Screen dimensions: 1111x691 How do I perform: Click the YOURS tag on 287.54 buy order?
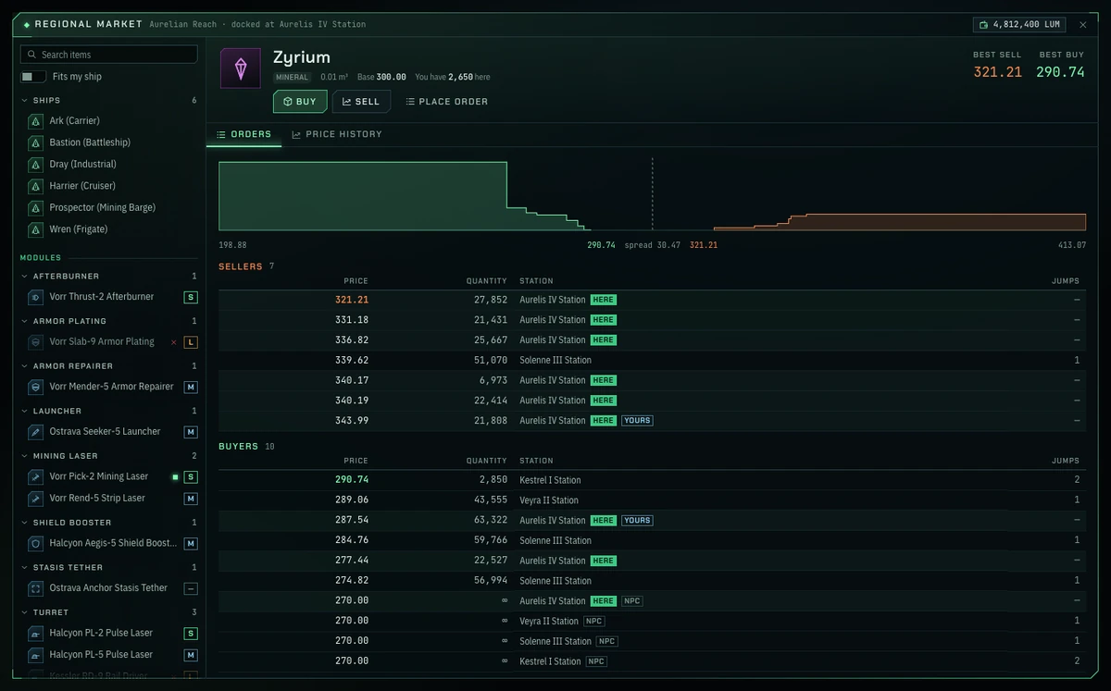coord(637,521)
